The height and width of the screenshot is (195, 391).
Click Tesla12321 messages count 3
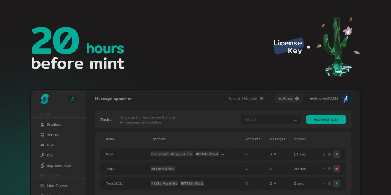(x=271, y=183)
